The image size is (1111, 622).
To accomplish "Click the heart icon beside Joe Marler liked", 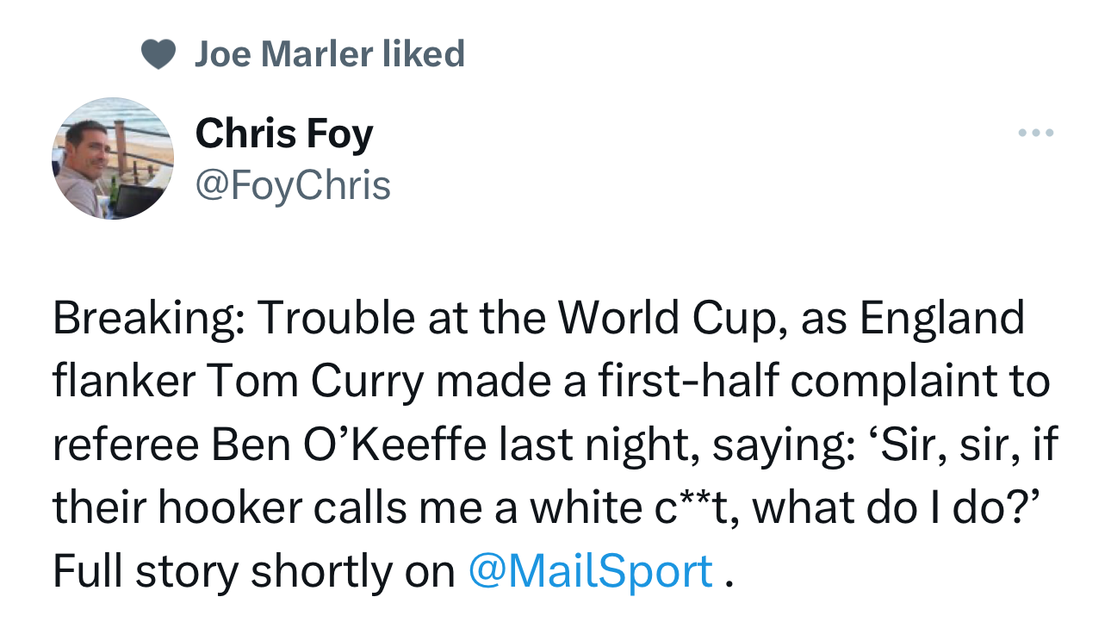I will click(158, 55).
